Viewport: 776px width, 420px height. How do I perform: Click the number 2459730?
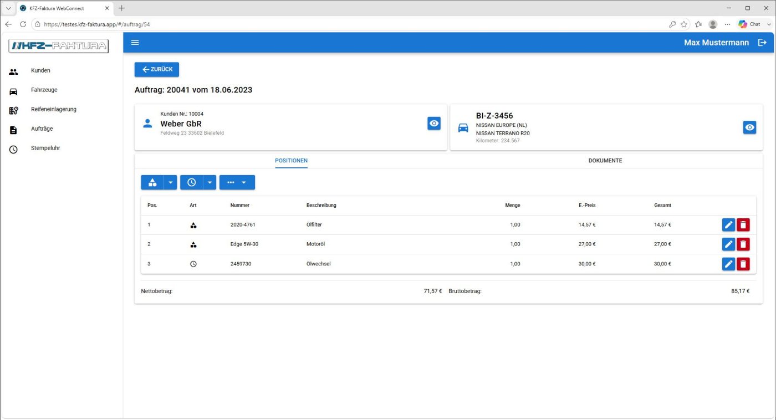point(241,264)
